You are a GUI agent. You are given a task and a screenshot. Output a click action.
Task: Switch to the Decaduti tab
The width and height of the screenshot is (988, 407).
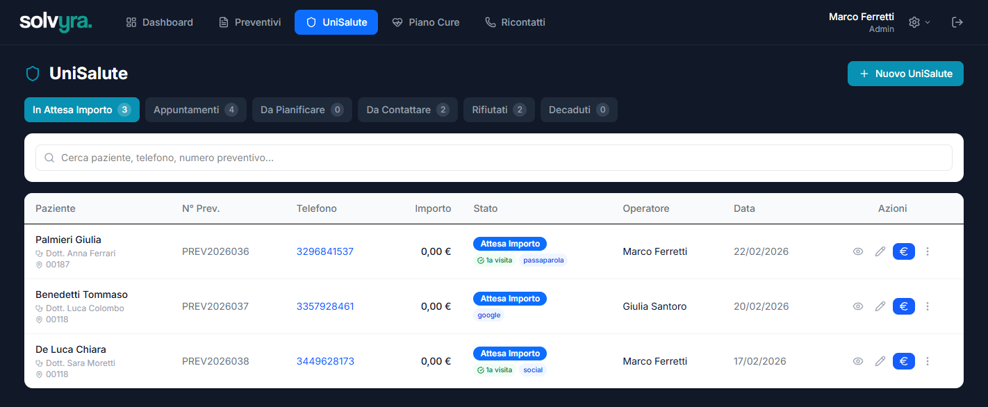pyautogui.click(x=579, y=110)
